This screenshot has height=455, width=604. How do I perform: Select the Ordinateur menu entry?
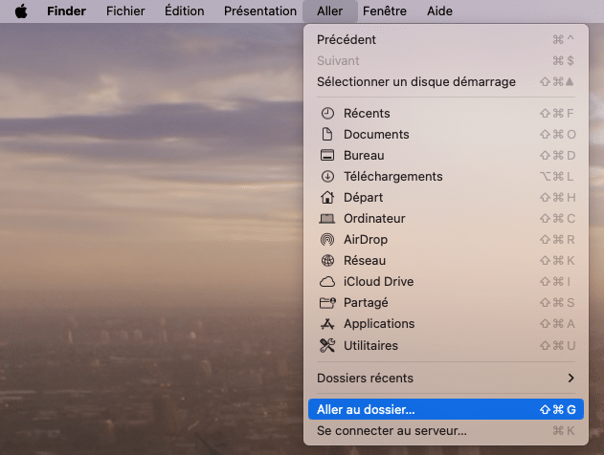pos(377,219)
